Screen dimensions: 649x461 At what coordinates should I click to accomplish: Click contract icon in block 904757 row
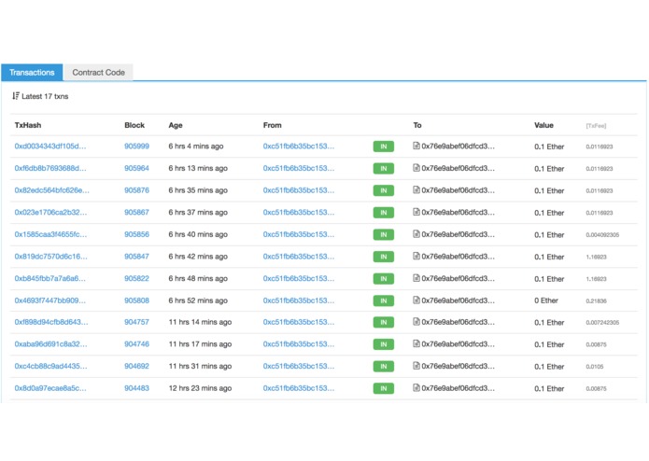point(416,321)
